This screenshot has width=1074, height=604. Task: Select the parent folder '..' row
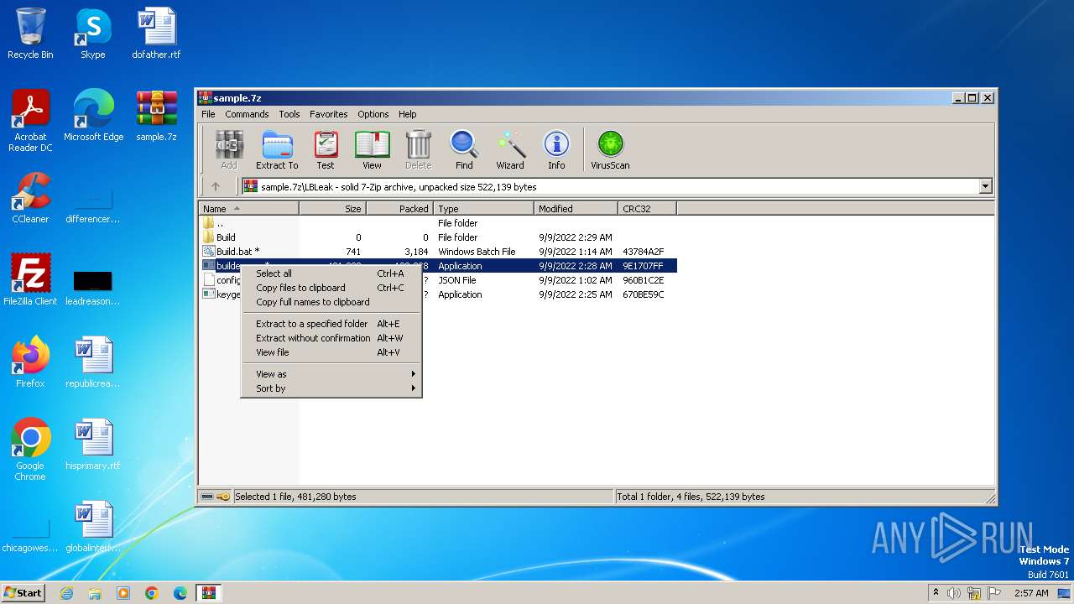pyautogui.click(x=438, y=223)
